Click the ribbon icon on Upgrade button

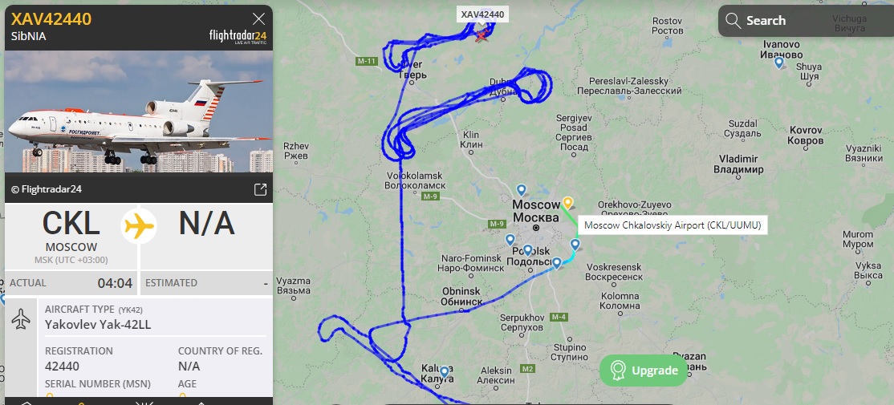pos(617,371)
